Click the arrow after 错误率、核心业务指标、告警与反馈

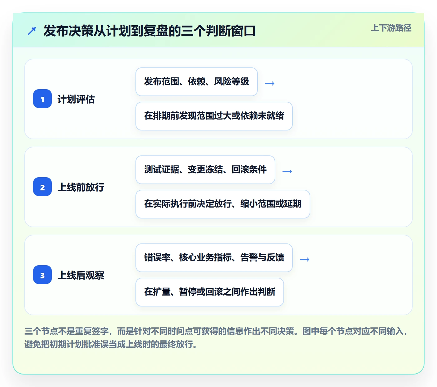305,259
